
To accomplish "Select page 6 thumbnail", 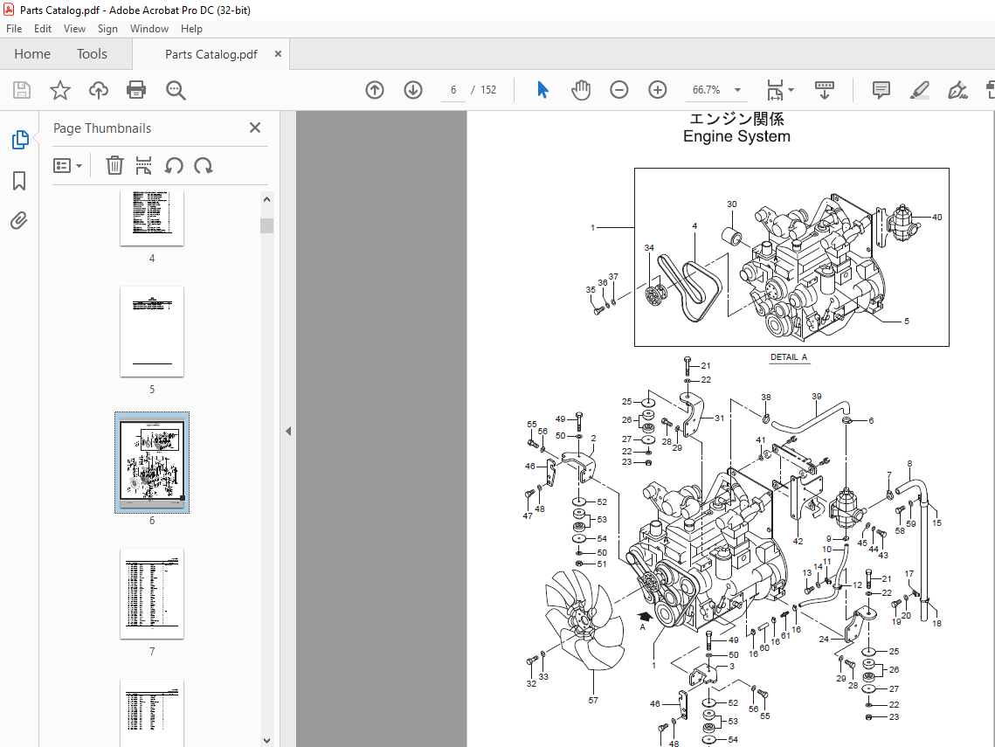I will pos(152,462).
